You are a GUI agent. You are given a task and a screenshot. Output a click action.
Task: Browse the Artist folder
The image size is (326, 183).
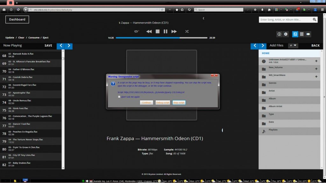click(289, 92)
